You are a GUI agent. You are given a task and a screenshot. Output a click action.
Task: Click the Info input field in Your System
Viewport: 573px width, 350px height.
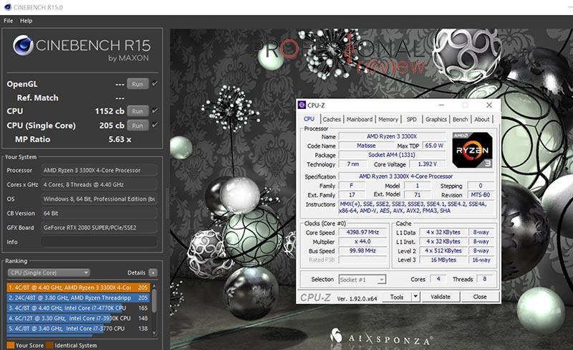[99, 242]
